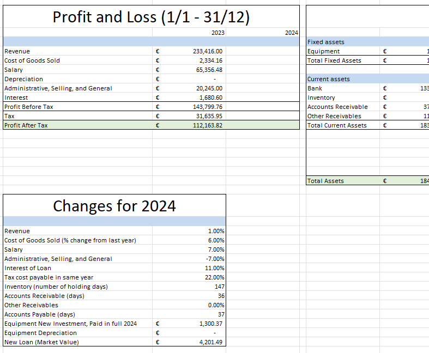The width and height of the screenshot is (429, 353).
Task: Click the 'Total Fixed Assets' label
Action: coord(334,60)
